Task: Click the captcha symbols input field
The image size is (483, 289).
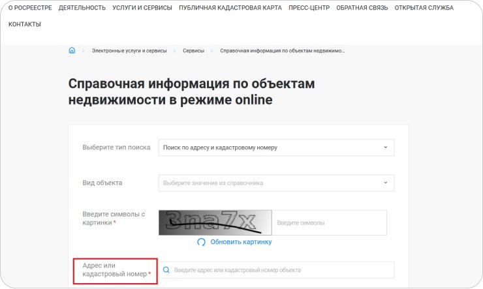Action: pyautogui.click(x=329, y=222)
